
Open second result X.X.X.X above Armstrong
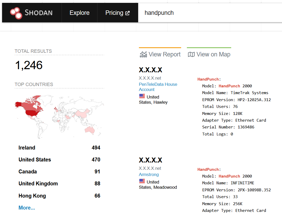[151, 160]
